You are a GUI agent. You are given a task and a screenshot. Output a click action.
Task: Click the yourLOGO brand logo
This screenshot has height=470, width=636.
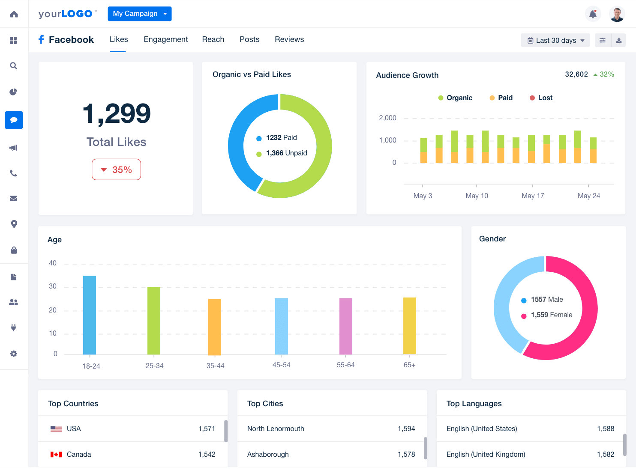[67, 14]
